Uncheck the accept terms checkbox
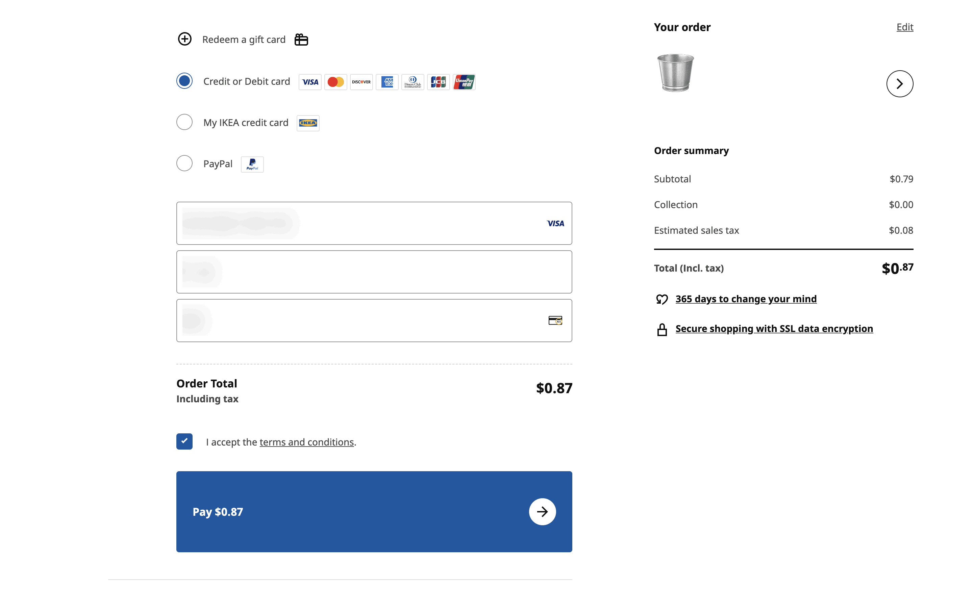Screen dimensions: 973x608 [x=184, y=441]
